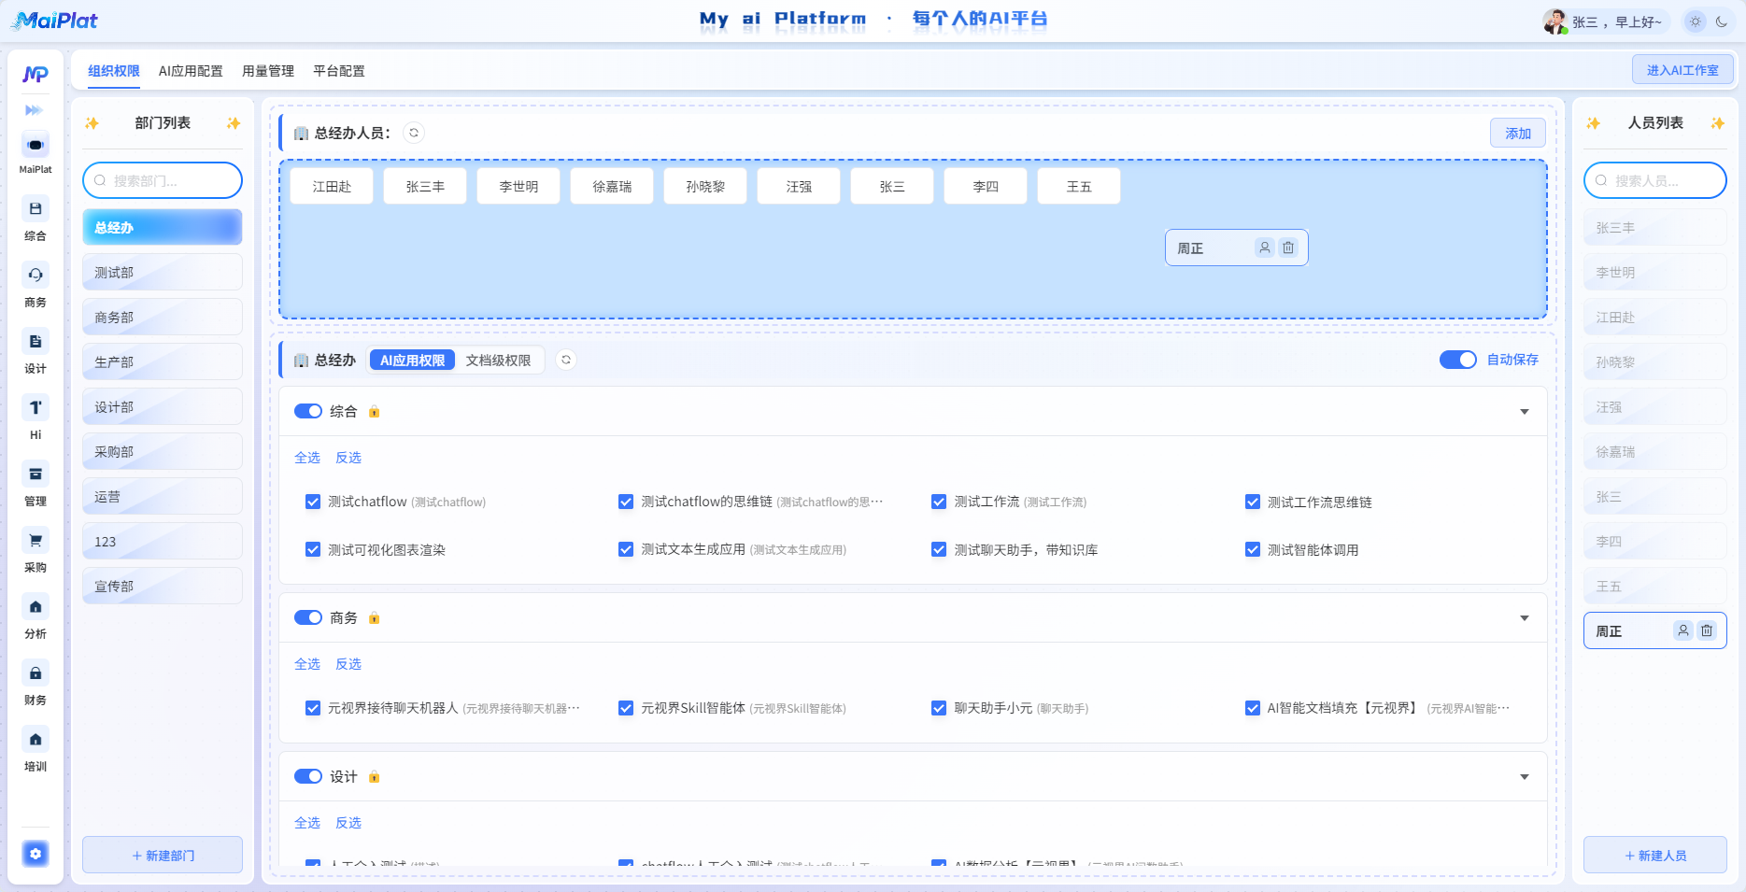Open the 分析 sidebar icon

[35, 606]
